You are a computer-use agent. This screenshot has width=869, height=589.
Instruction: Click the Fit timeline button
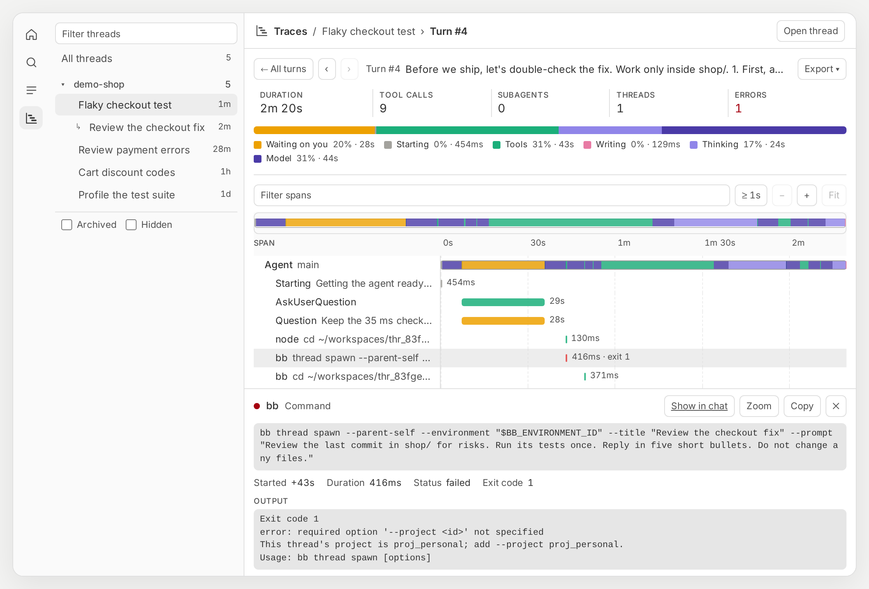tap(834, 195)
